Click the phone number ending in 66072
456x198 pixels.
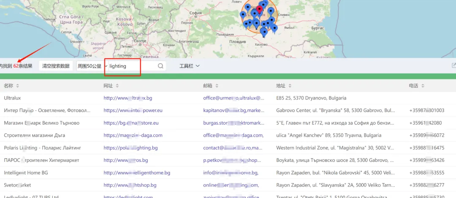(x=426, y=136)
